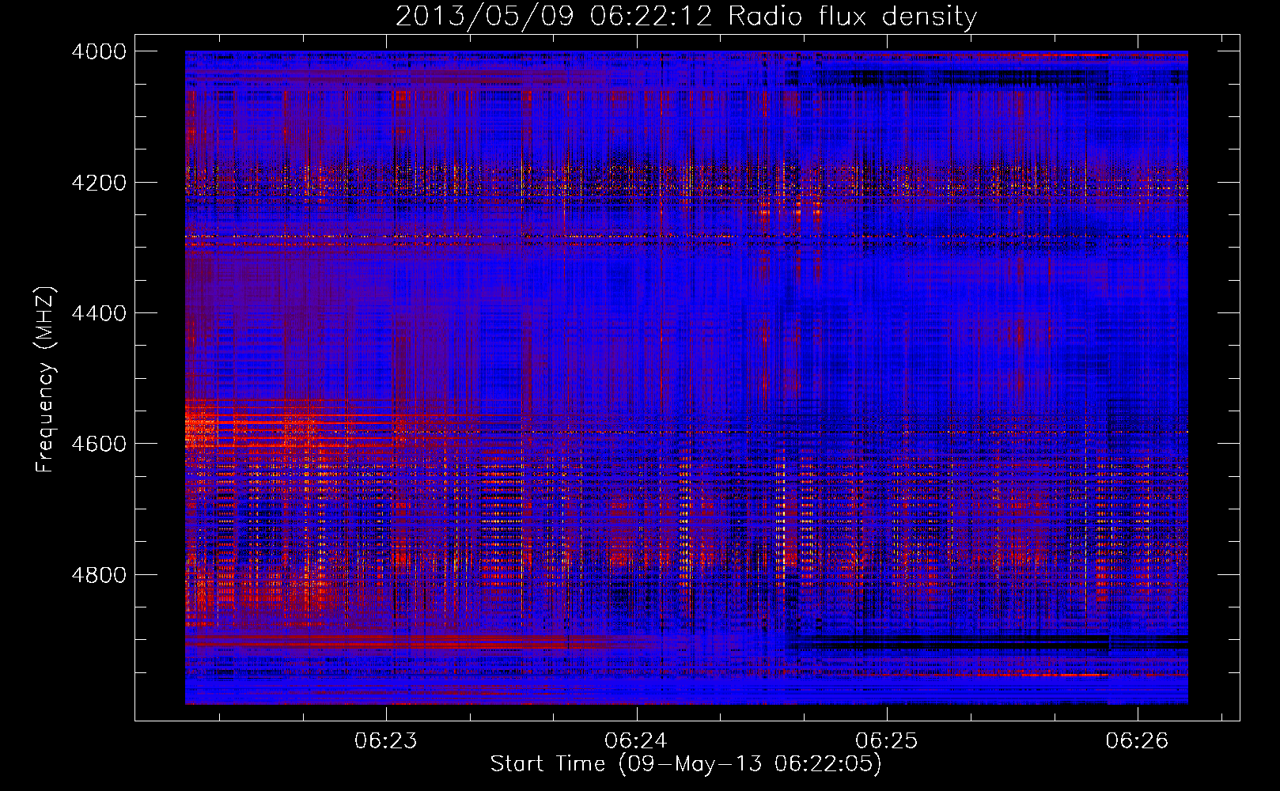Image resolution: width=1280 pixels, height=791 pixels.
Task: Click the 06:25 time axis label
Action: pyautogui.click(x=887, y=741)
